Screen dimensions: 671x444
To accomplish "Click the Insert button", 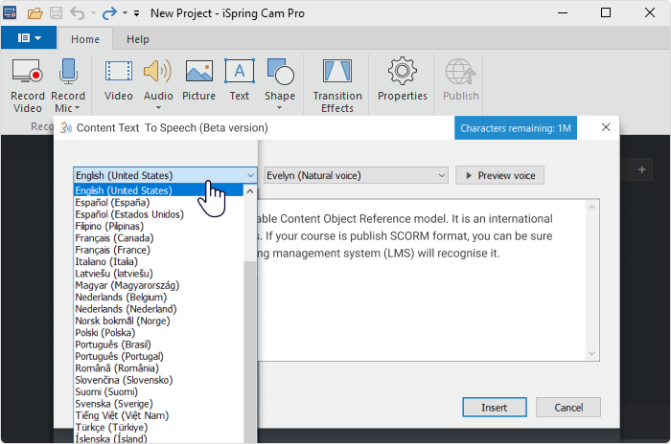I will tap(495, 408).
